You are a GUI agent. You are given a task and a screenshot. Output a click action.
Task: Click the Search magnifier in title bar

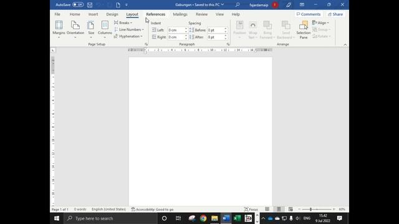tap(238, 4)
